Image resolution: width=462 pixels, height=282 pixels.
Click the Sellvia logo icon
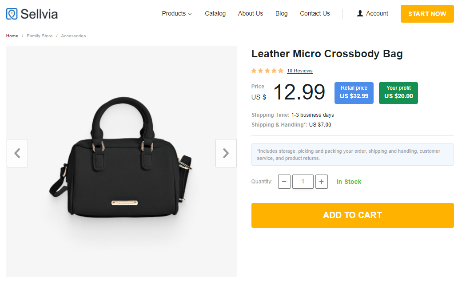pos(12,14)
